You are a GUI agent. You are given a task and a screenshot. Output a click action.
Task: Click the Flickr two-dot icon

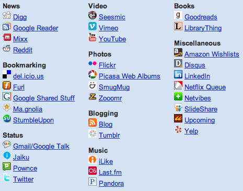point(92,64)
